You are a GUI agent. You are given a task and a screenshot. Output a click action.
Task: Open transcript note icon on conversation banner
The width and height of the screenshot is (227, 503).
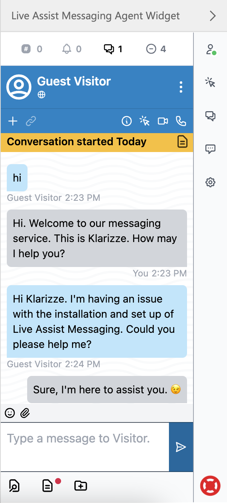[x=183, y=142]
